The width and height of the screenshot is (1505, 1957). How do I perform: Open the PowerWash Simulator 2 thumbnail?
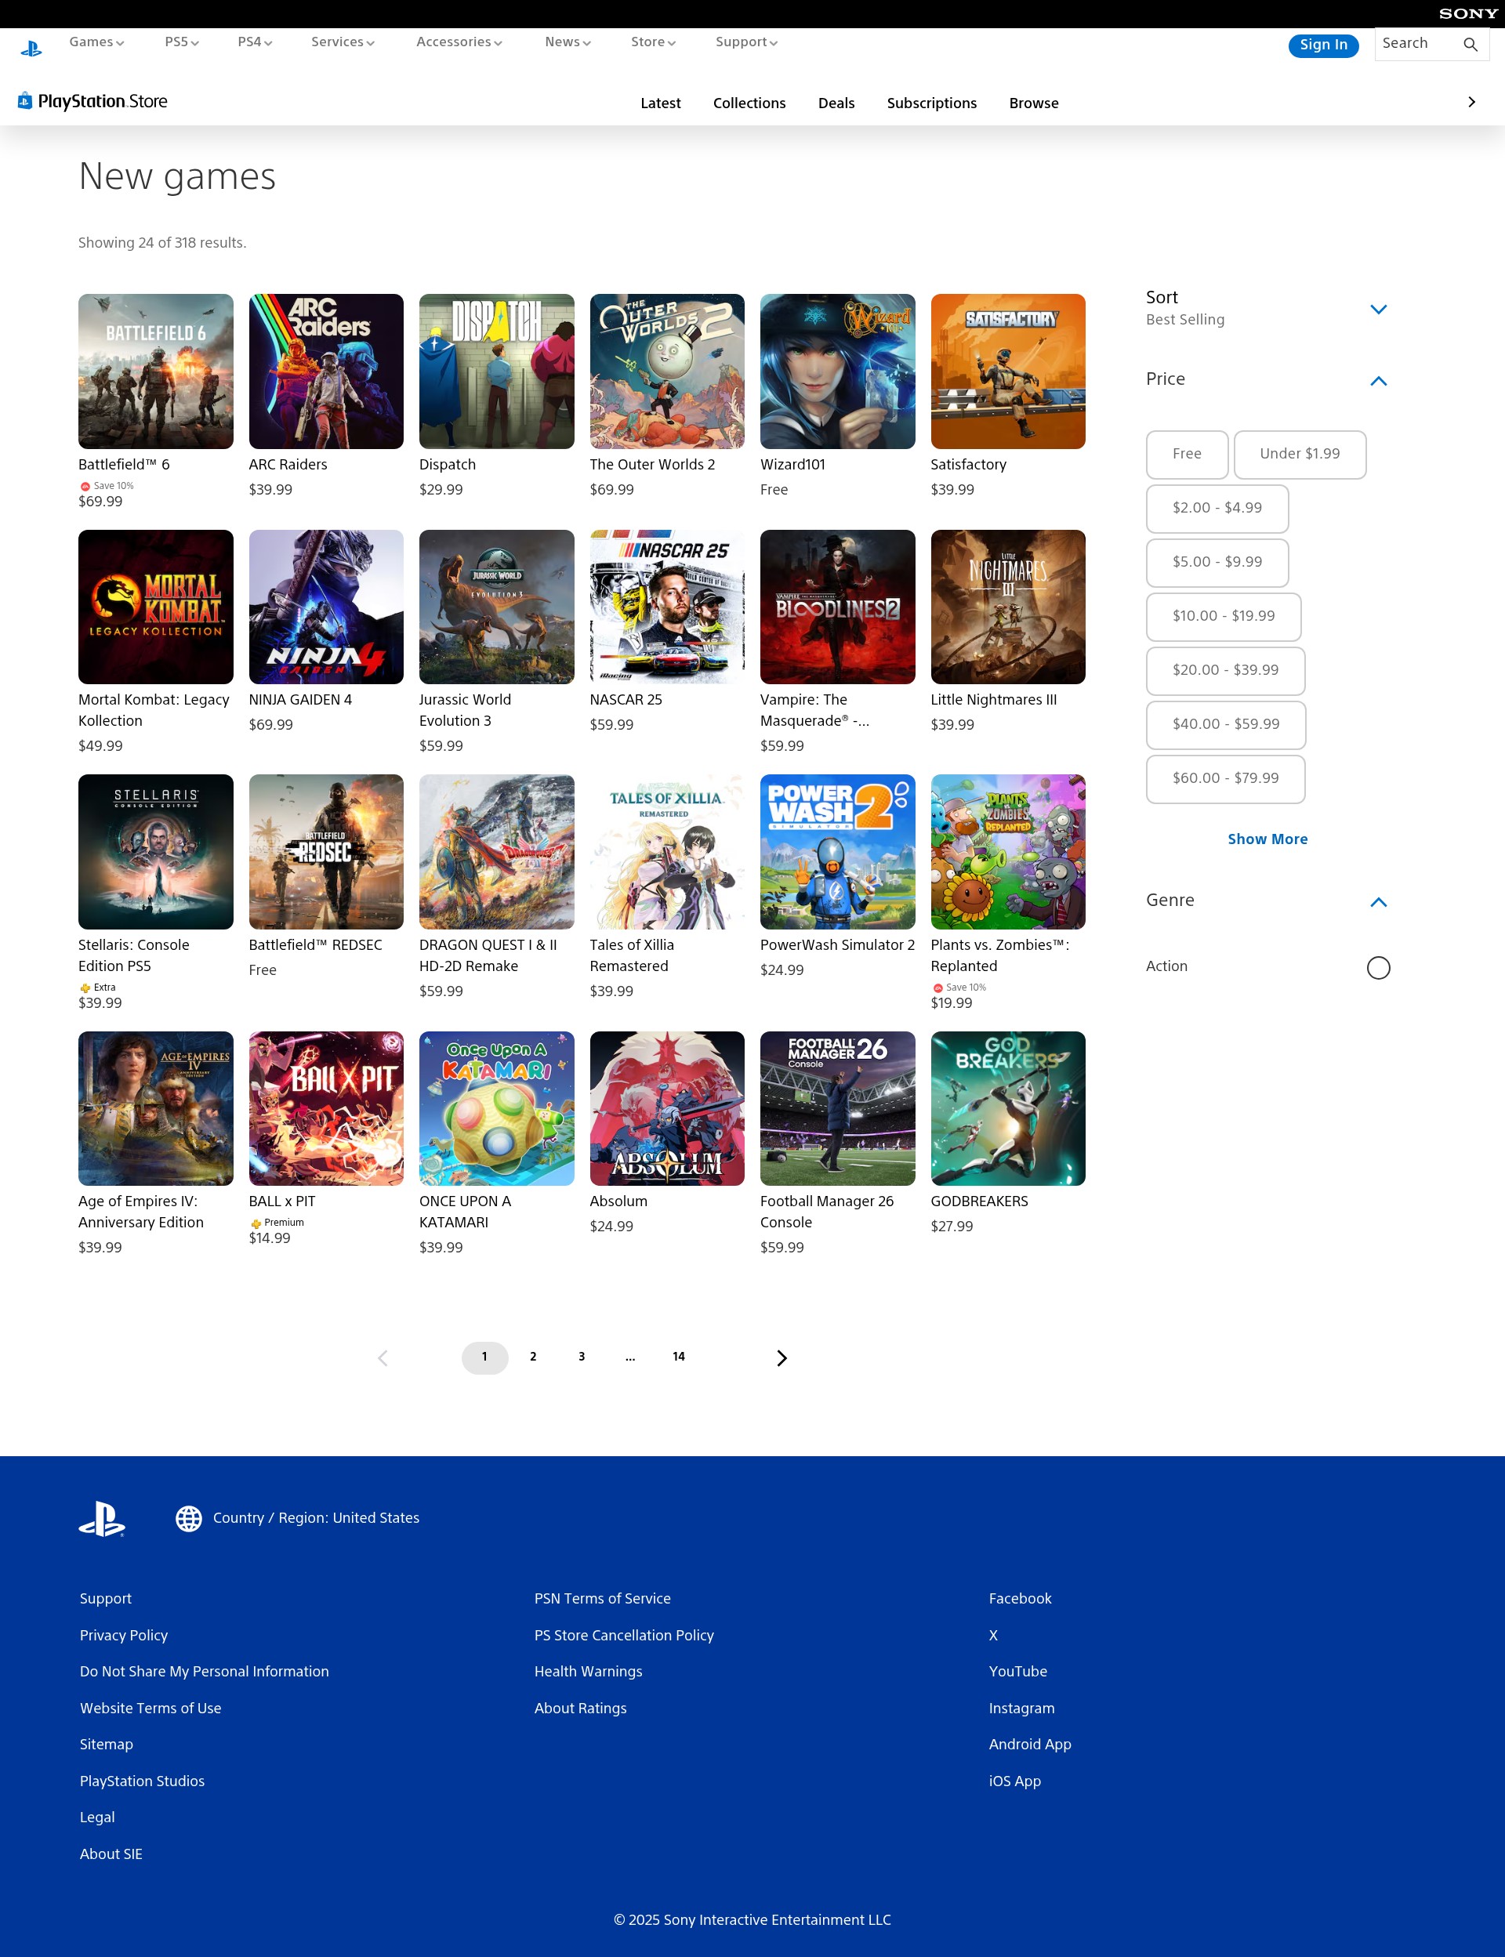coord(838,853)
